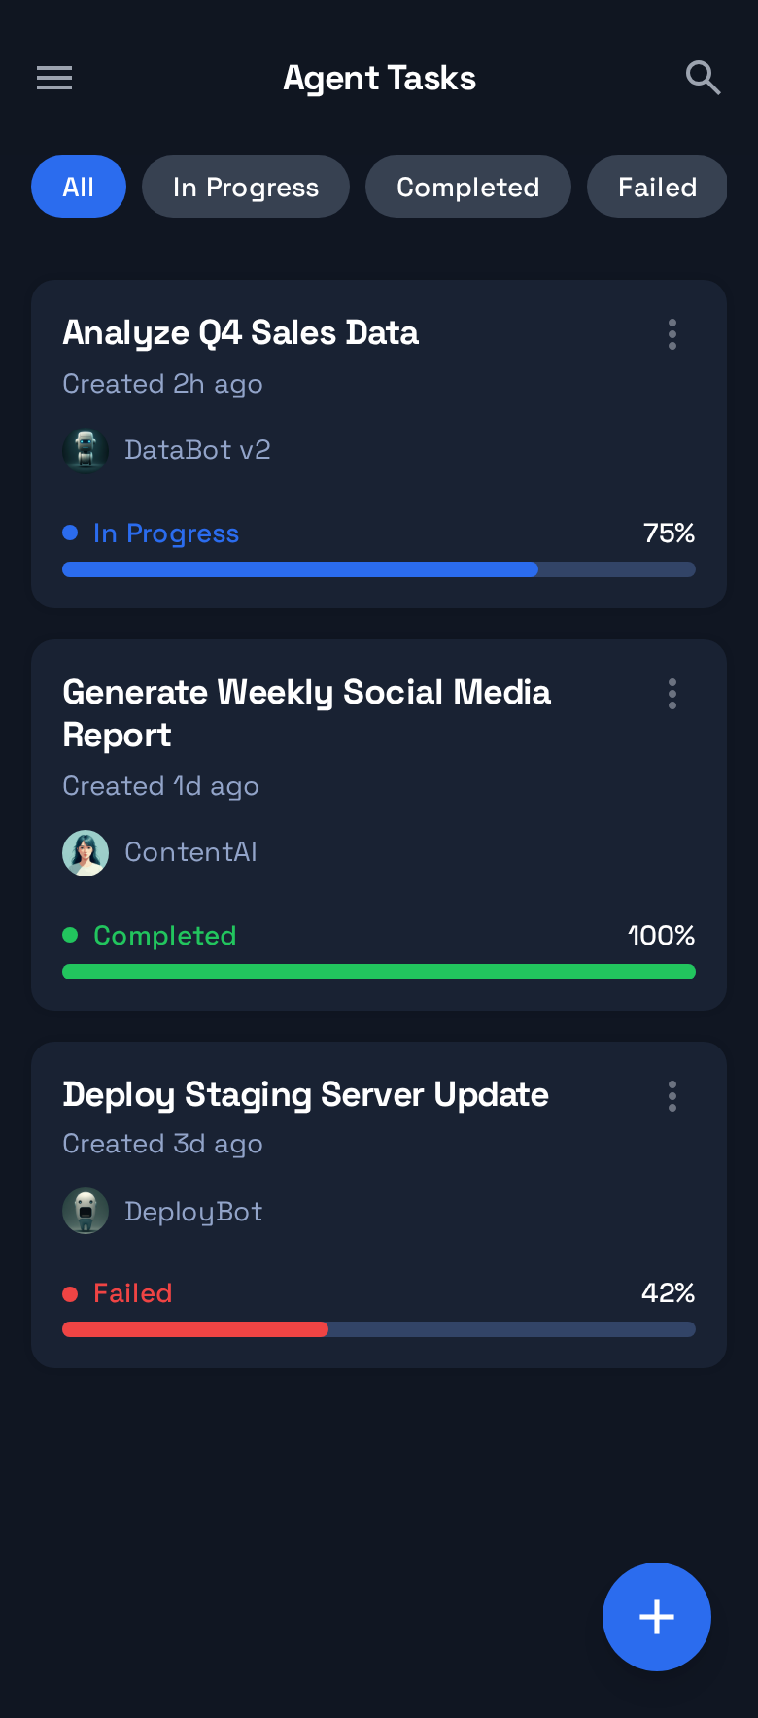Select the DataBot v2 avatar
This screenshot has width=758, height=1718.
click(86, 450)
